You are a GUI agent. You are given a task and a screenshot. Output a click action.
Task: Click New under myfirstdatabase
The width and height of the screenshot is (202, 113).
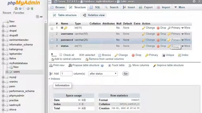click(16, 67)
